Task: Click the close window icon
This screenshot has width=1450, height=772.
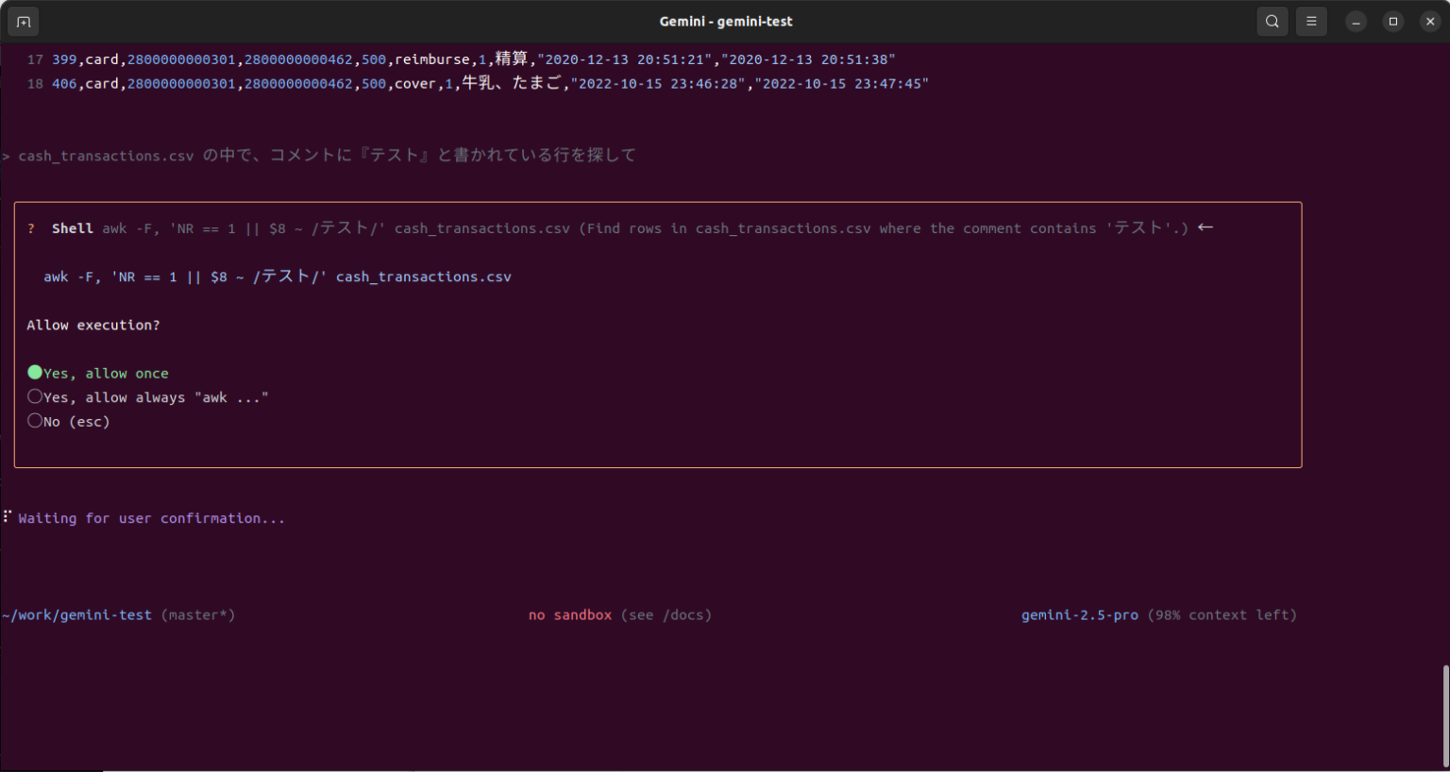Action: (1429, 21)
